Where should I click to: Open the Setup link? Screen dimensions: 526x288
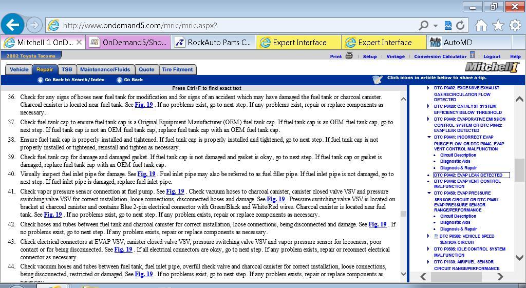(370, 56)
